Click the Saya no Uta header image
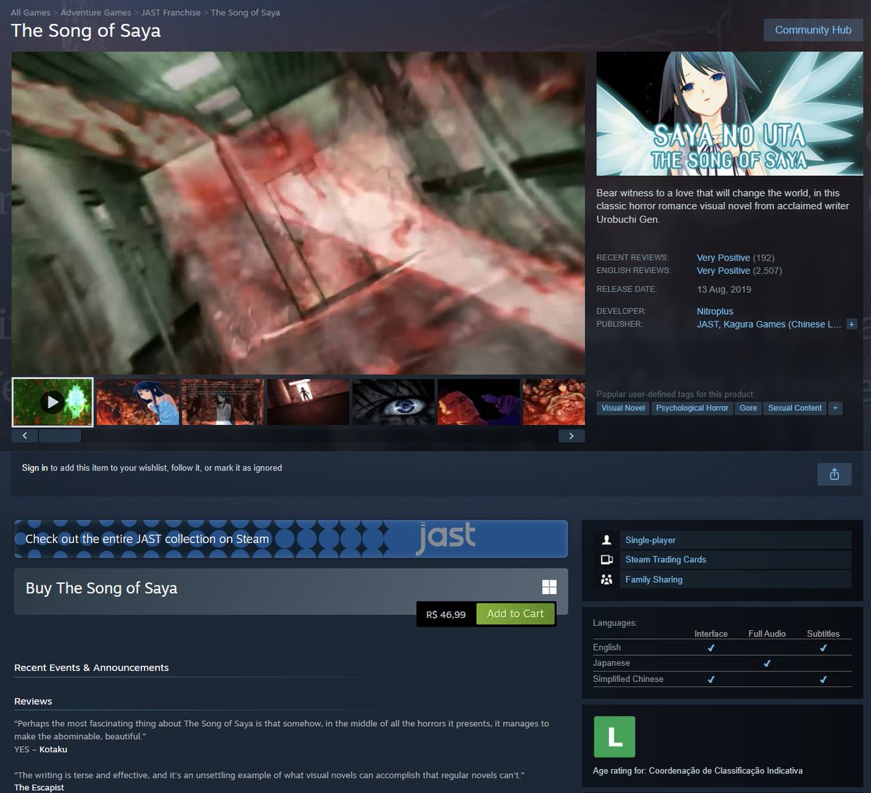The width and height of the screenshot is (871, 793). click(x=729, y=114)
